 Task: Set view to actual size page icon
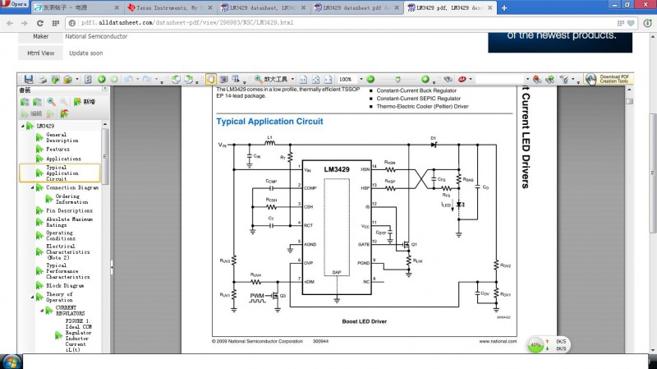coord(303,79)
